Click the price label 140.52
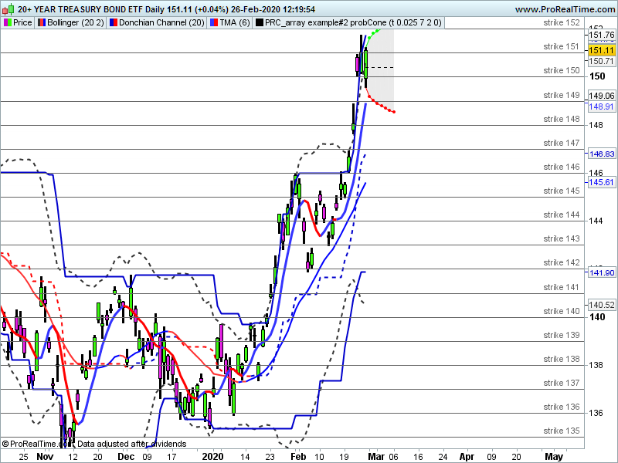 (602, 305)
